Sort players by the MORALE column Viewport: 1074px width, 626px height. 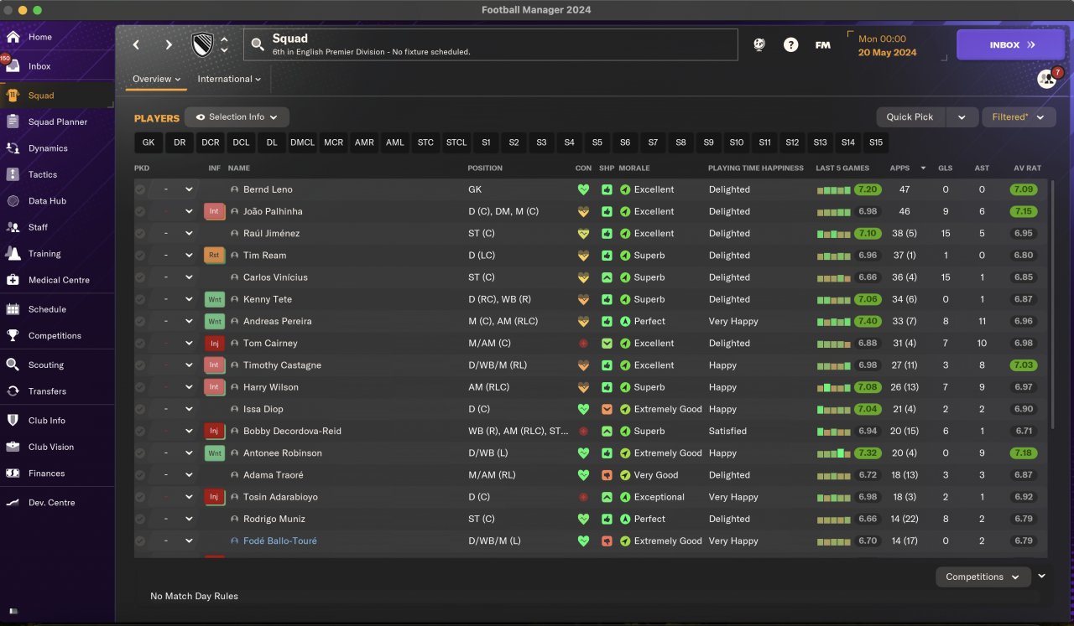[x=634, y=168]
